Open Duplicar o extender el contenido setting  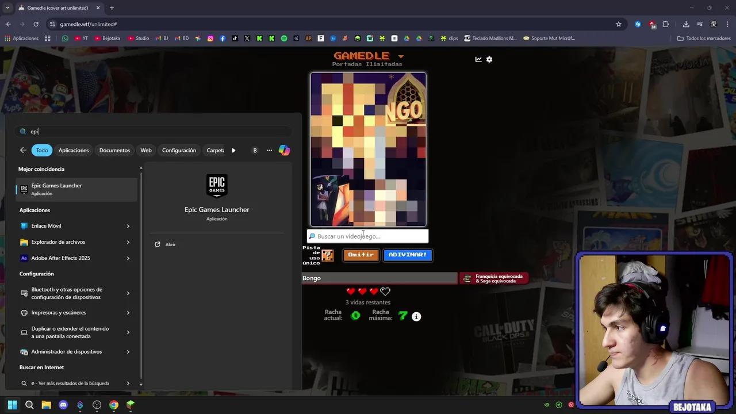coord(76,332)
